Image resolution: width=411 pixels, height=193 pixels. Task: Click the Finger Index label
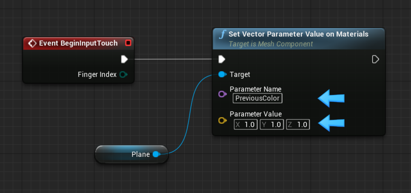pyautogui.click(x=97, y=75)
